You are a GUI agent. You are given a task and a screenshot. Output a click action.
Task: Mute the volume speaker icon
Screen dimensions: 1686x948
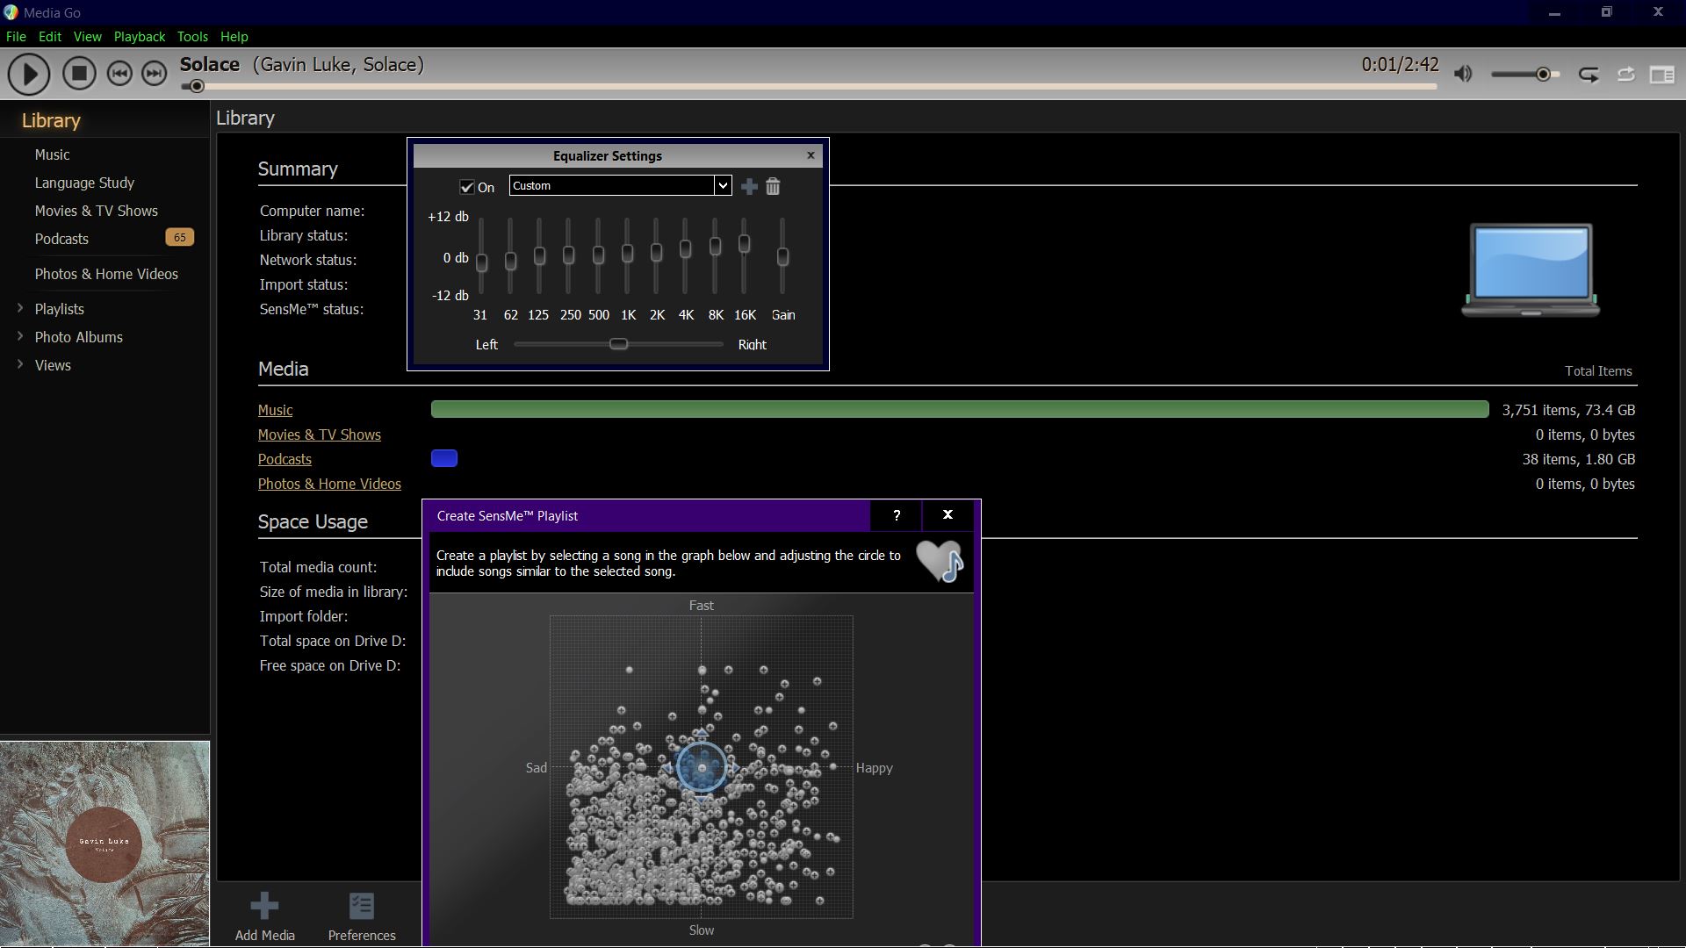coord(1463,75)
